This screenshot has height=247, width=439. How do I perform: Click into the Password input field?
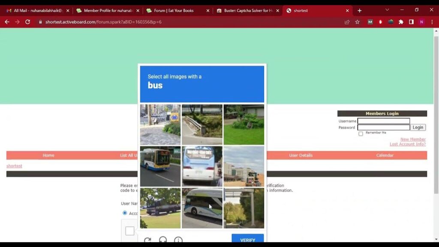pos(384,127)
